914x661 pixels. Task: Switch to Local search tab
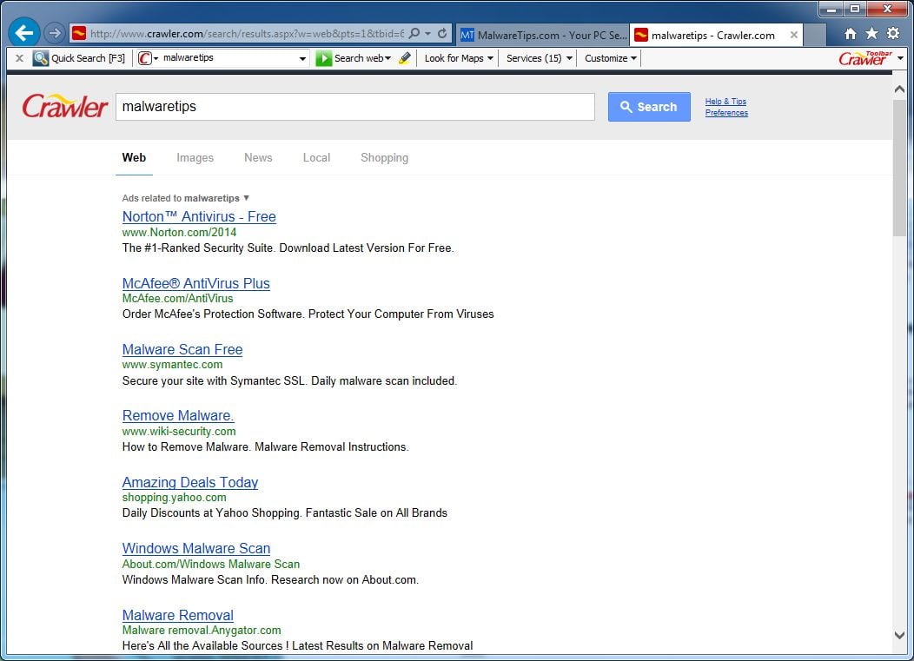(x=316, y=157)
